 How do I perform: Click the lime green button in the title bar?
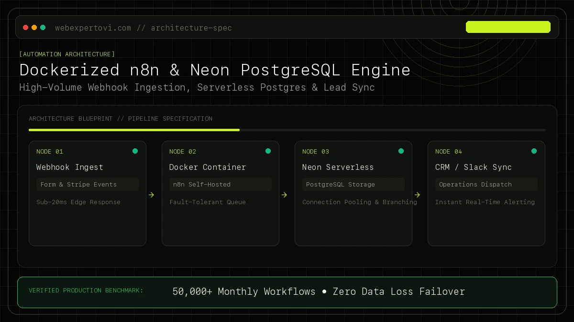(x=508, y=27)
